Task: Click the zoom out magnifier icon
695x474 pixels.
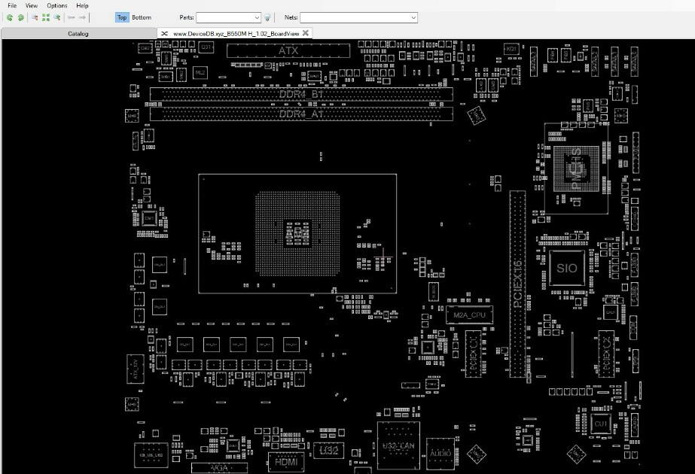Action: point(34,18)
